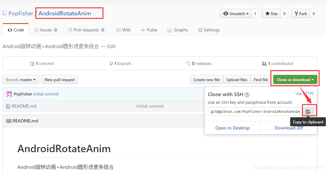Select the SSH clone URL field

[255, 111]
